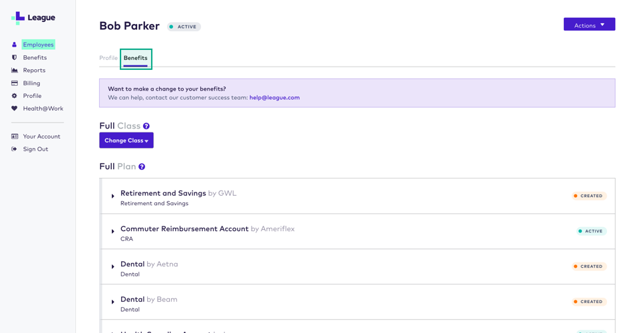
Task: Expand the Dental by Aetna row arrow
Action: coord(112,266)
